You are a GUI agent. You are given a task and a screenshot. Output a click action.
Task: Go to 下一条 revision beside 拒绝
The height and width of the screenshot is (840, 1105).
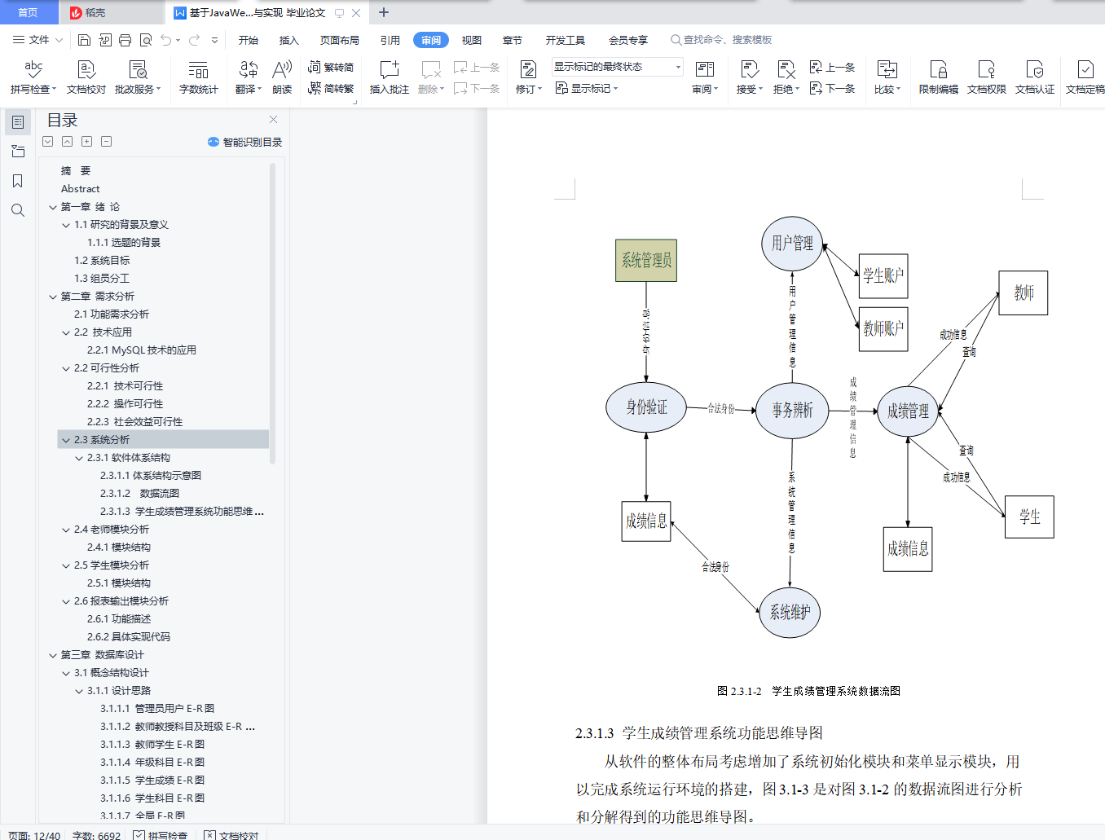coord(833,88)
